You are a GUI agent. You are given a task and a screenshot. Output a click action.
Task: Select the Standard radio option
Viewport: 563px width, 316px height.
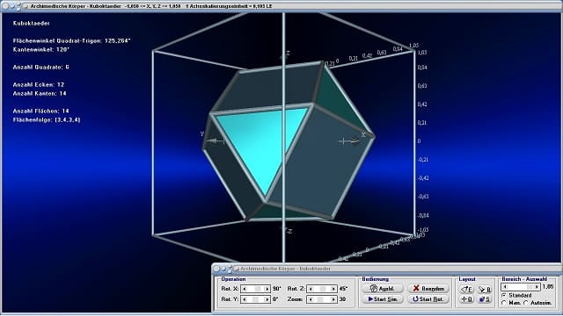click(504, 295)
